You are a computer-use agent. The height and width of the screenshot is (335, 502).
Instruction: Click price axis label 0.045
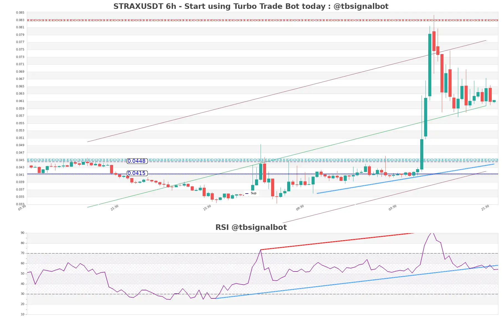tap(20, 160)
